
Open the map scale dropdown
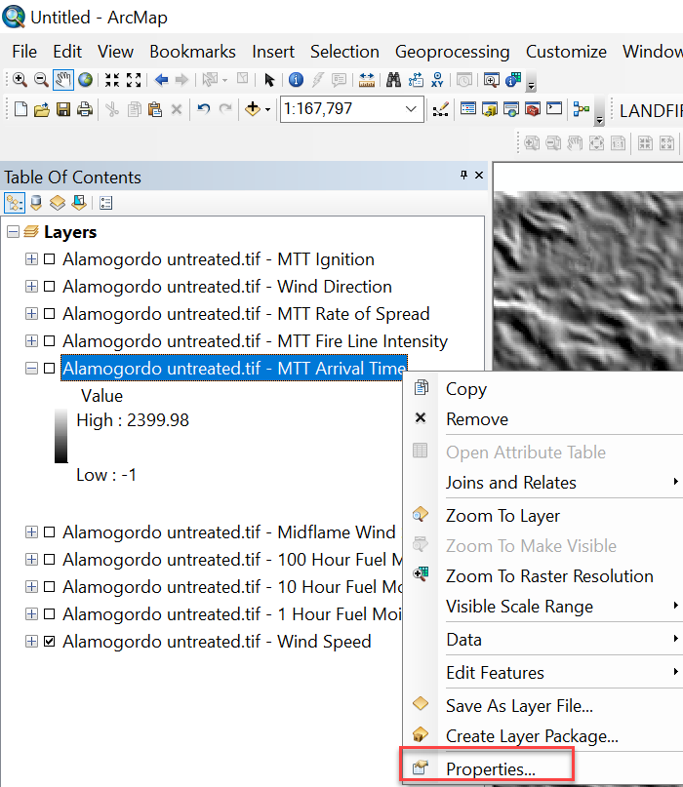pyautogui.click(x=411, y=109)
